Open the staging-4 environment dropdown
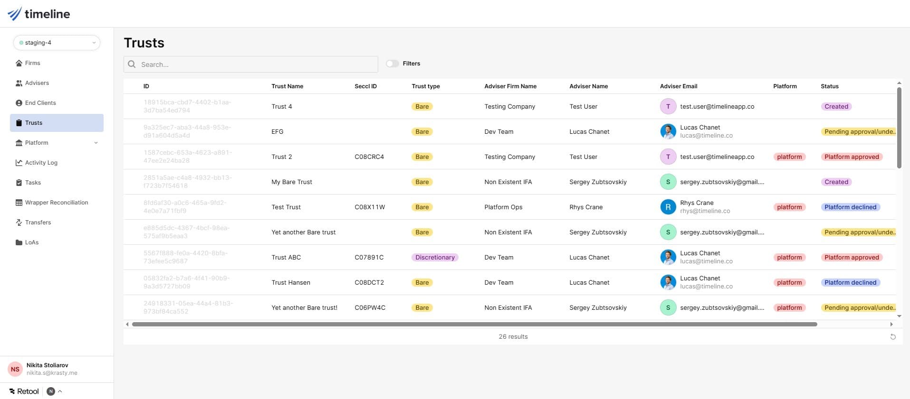The width and height of the screenshot is (910, 399). (x=57, y=43)
